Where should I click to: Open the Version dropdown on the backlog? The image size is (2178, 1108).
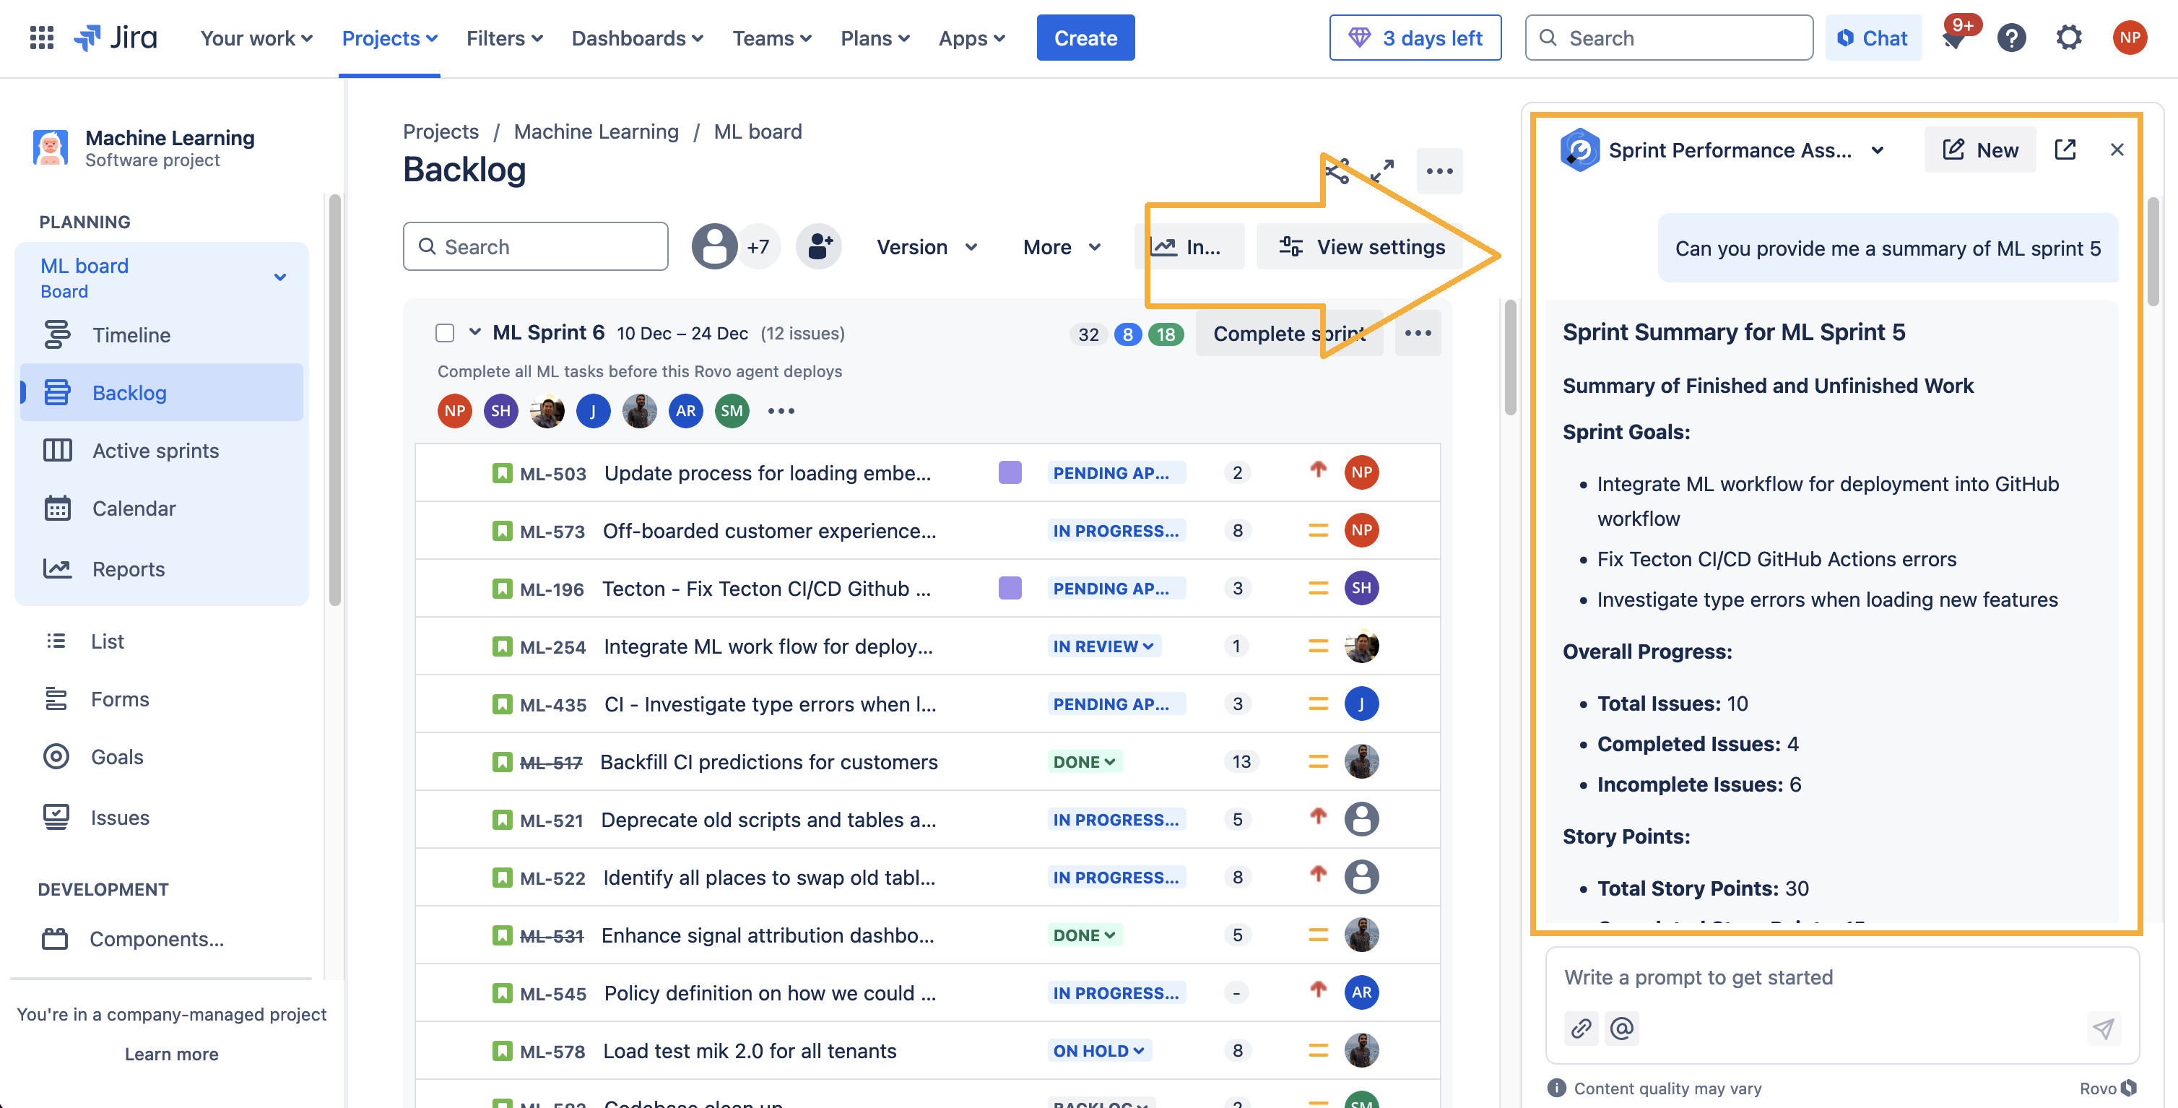click(x=927, y=246)
